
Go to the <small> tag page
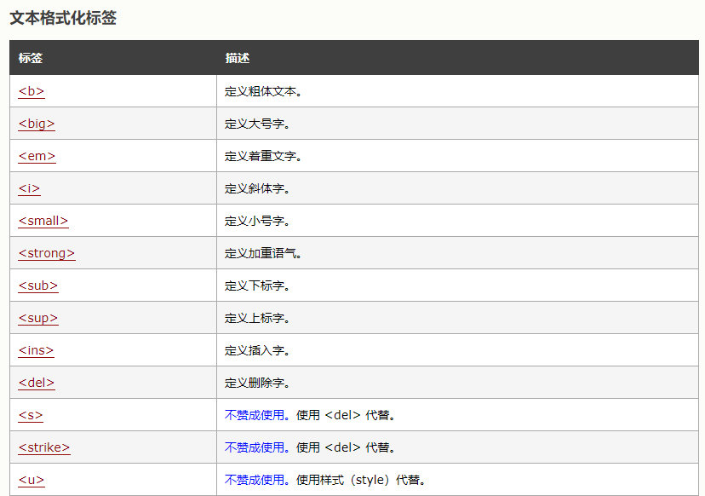click(43, 221)
